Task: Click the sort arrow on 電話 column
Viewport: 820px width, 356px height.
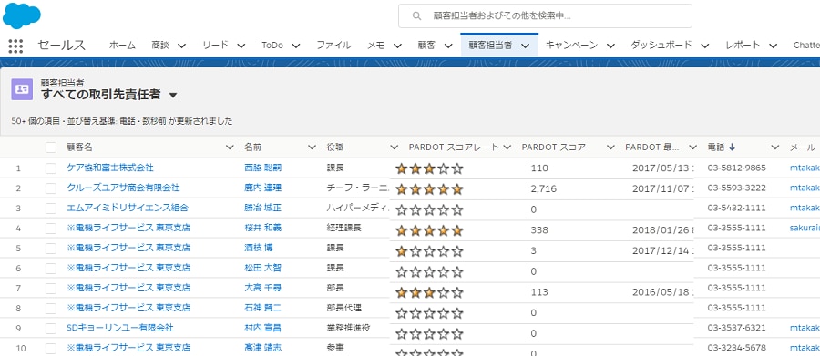Action: [x=732, y=147]
